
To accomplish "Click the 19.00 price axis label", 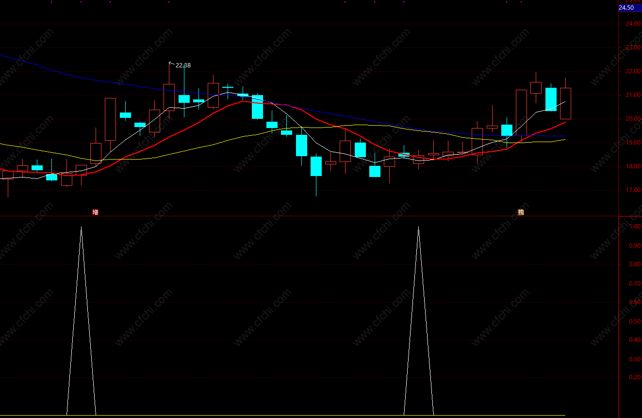I will coord(633,143).
